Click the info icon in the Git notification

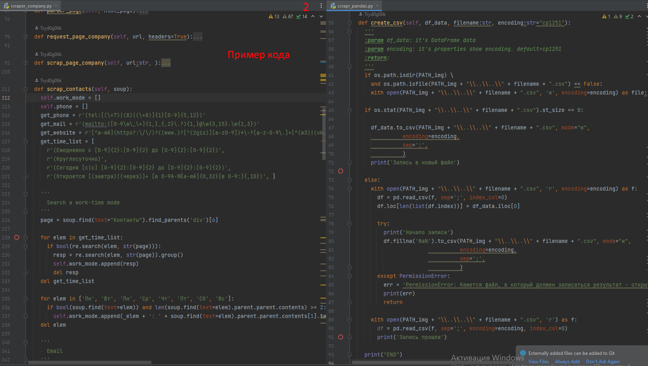(523, 353)
